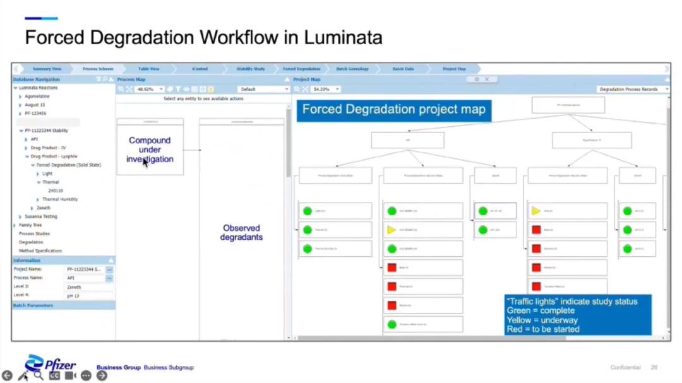Image resolution: width=682 pixels, height=383 pixels.
Task: Open the slideshow zoom magnifier
Action: [x=39, y=375]
